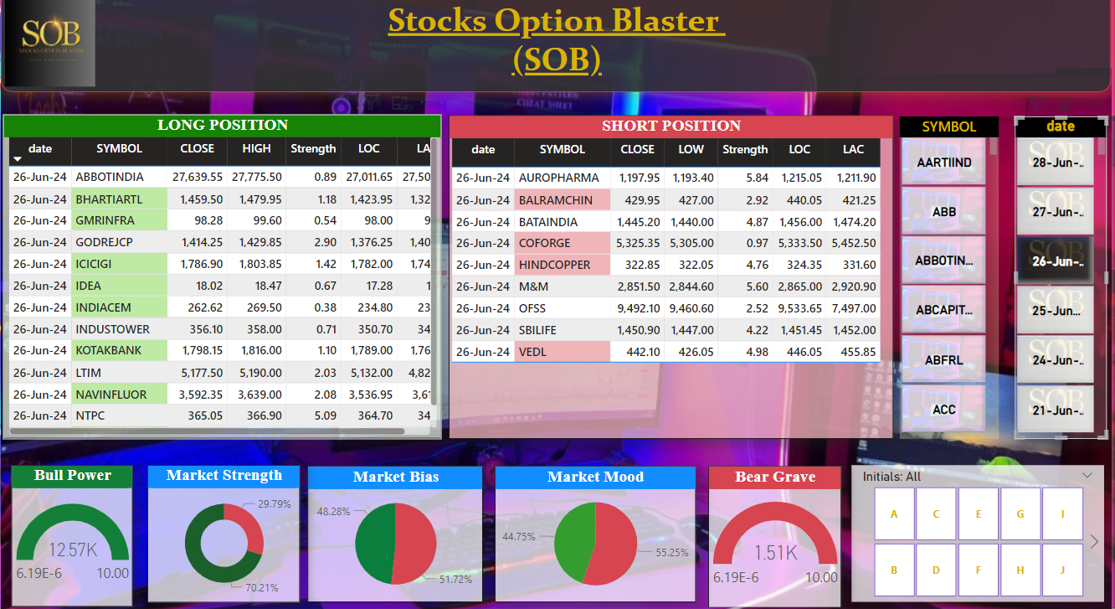This screenshot has height=609, width=1115.
Task: Click the Stocks Option Blaster title
Action: [x=557, y=39]
